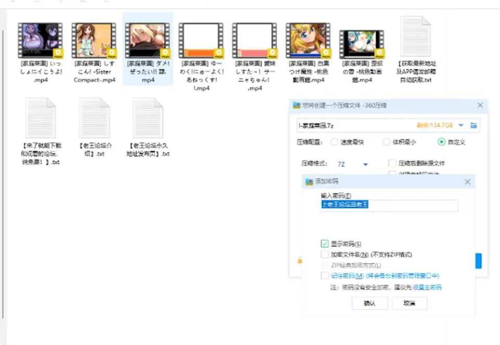Enable 压缩后删除源文件 checkbox
Screen dimensions: 500x345
click(392, 164)
